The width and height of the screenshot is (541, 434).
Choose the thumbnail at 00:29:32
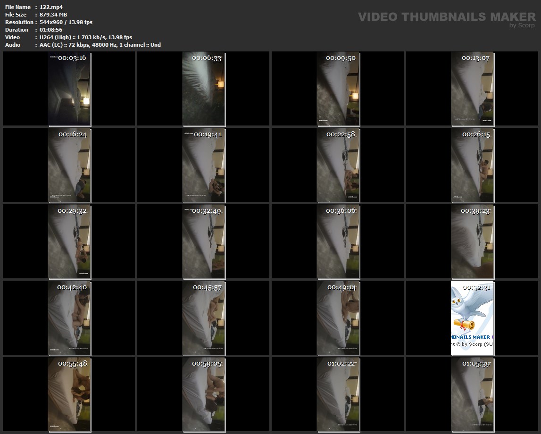click(69, 242)
